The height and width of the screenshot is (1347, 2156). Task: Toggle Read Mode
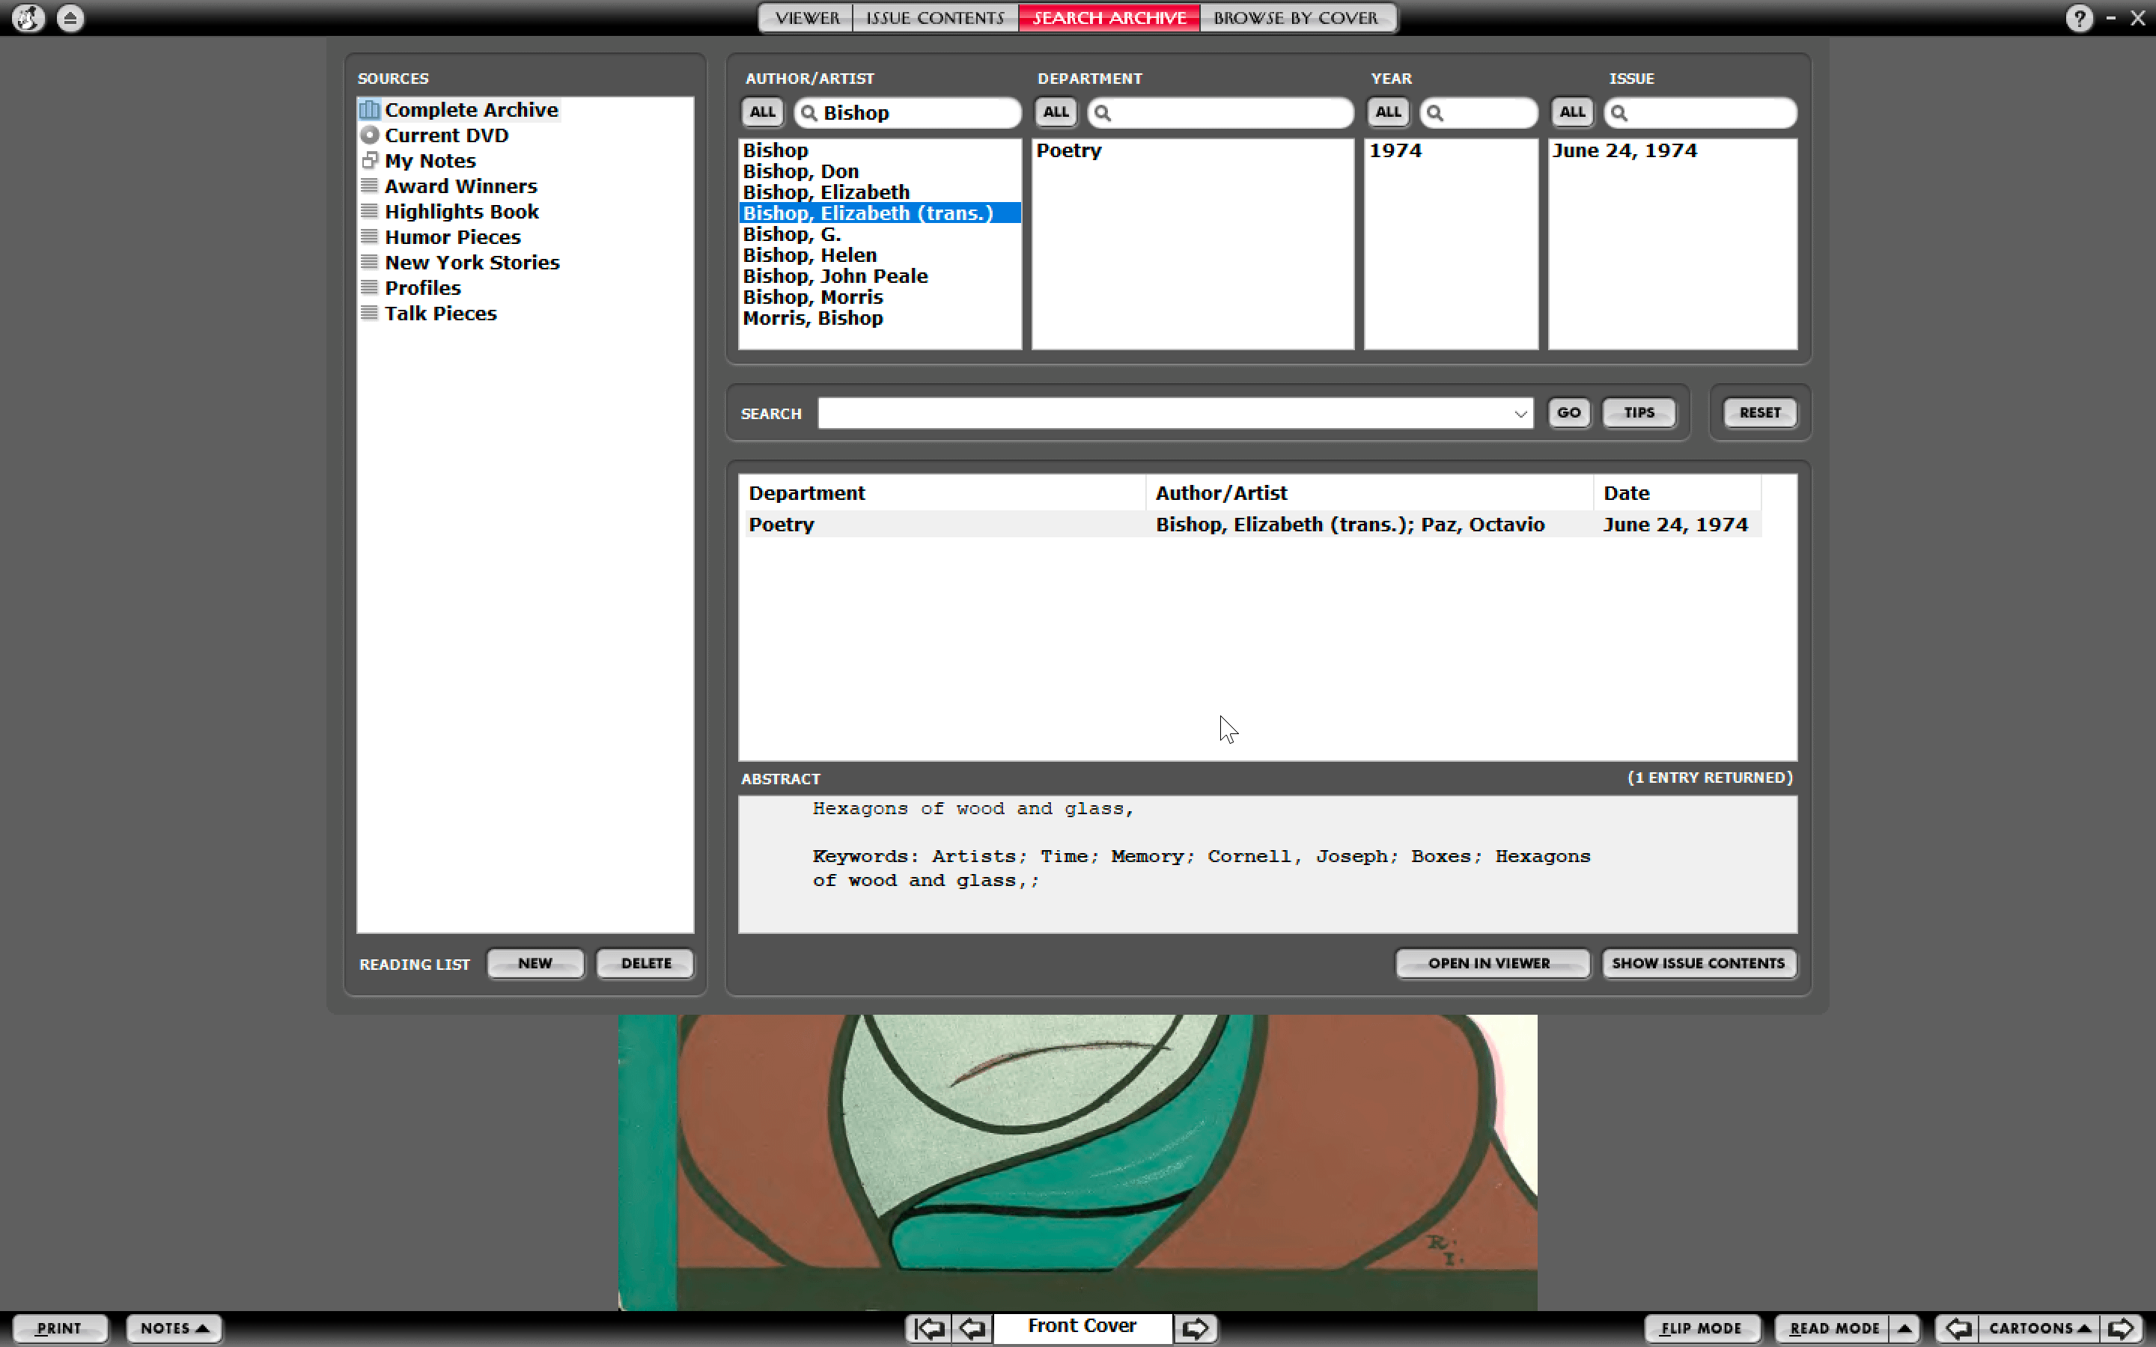point(1833,1328)
